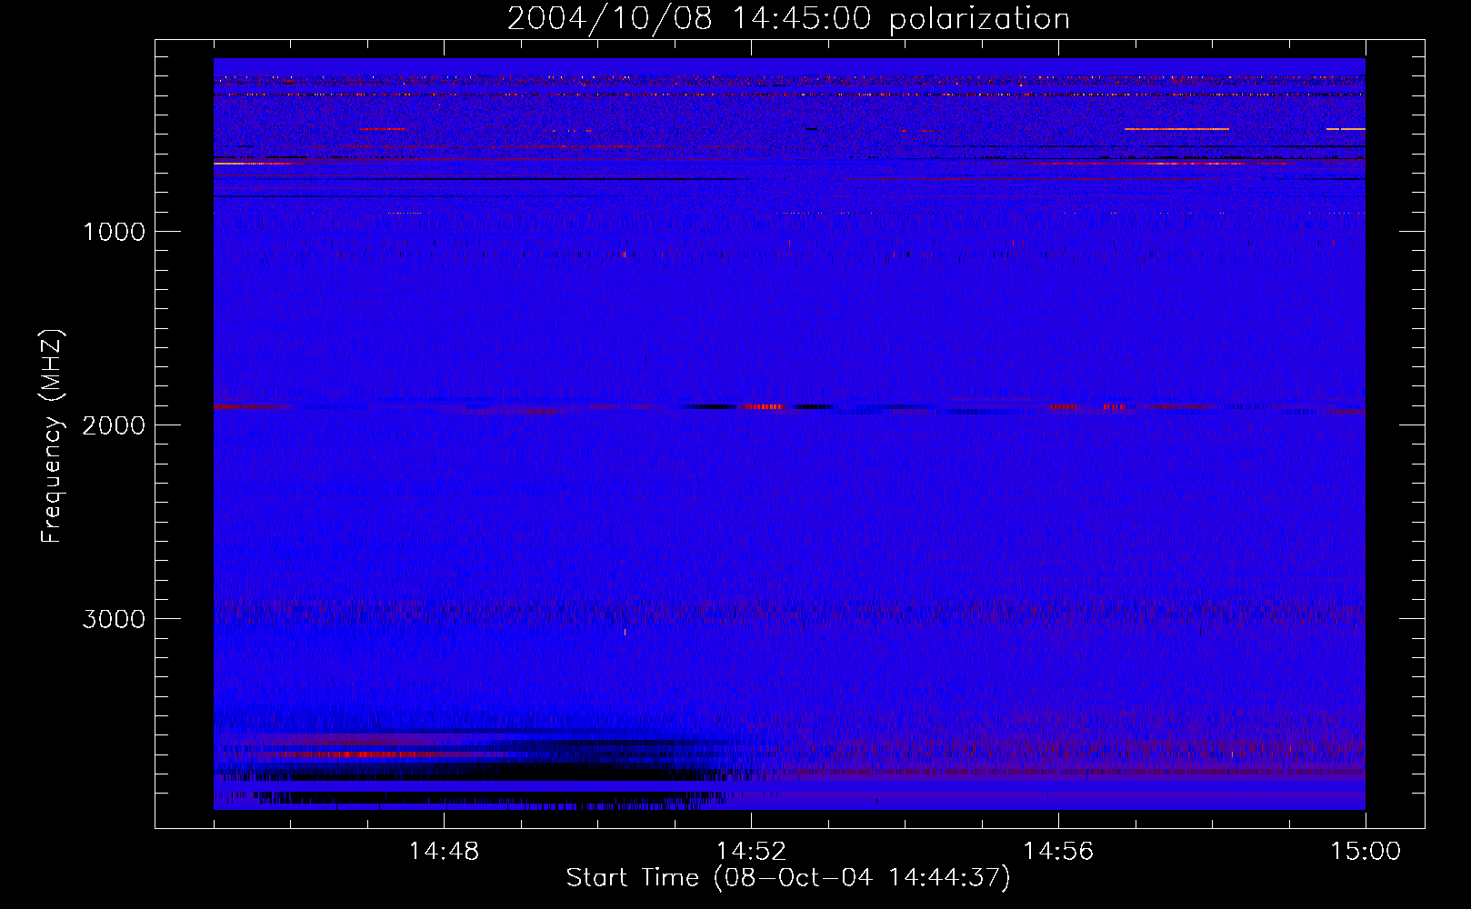Screen dimensions: 1471x909
Task: Click the 14:56 time tick label
Action: point(1058,852)
